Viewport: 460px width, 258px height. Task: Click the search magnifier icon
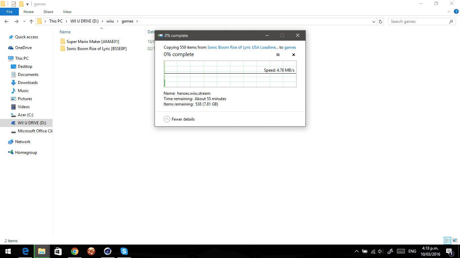click(x=451, y=21)
